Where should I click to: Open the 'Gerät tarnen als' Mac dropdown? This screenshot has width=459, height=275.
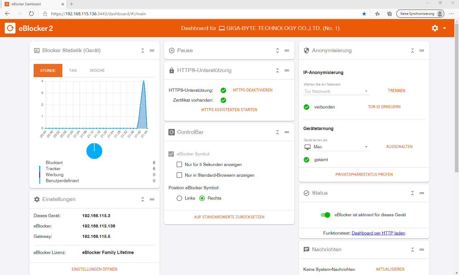pos(337,147)
